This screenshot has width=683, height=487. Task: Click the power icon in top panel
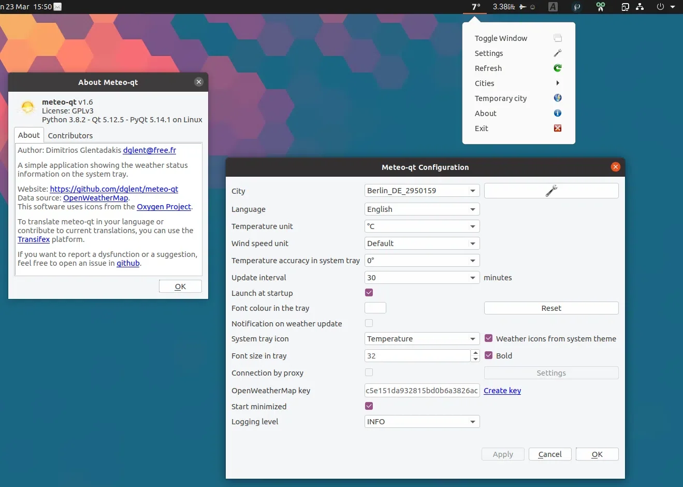(x=660, y=7)
